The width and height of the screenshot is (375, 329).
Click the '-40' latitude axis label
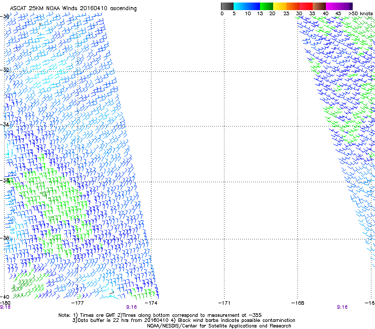coord(5,297)
